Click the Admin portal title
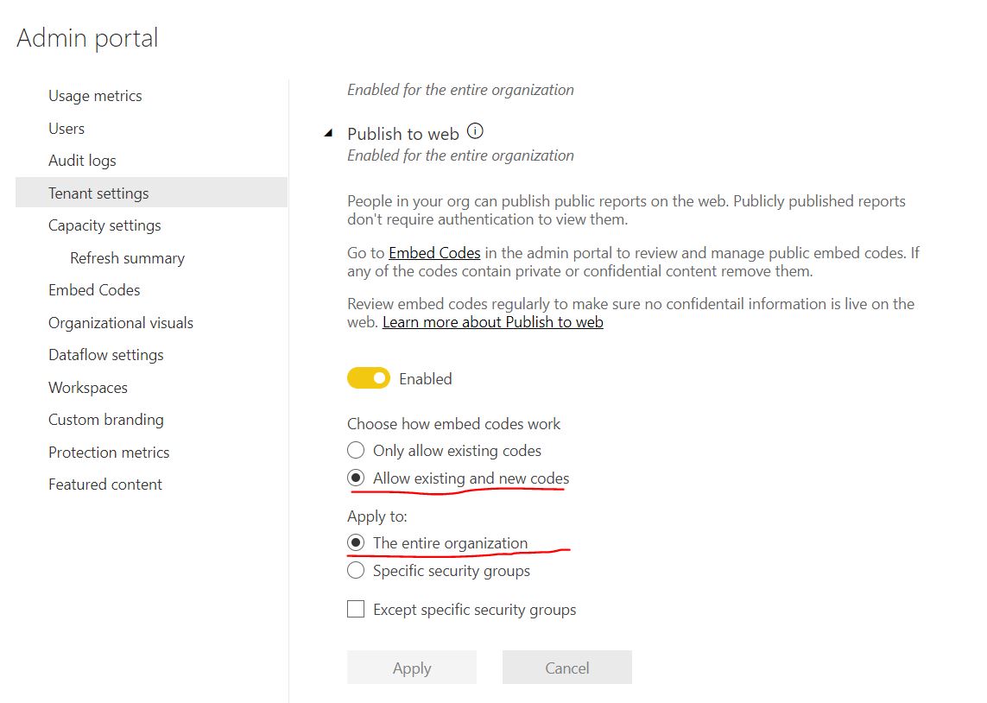Viewport: 987px width, 703px height. 87,38
